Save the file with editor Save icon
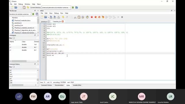Screen dimensions: 185x104 tap(51, 17)
